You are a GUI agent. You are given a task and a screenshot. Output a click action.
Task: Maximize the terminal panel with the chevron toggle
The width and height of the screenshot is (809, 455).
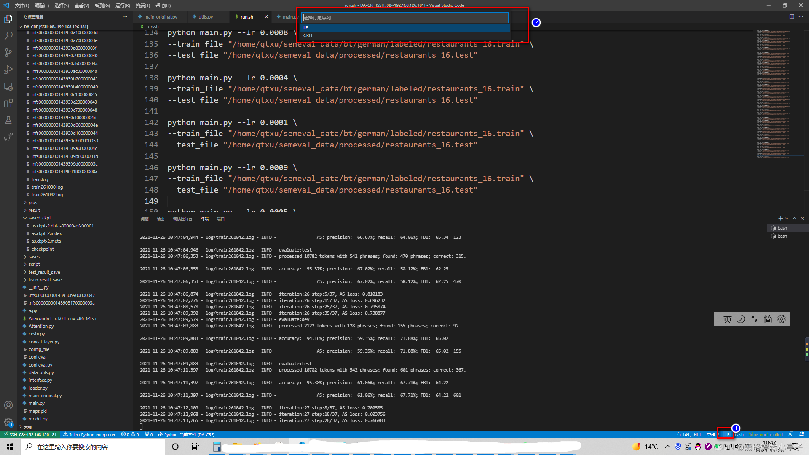[794, 218]
